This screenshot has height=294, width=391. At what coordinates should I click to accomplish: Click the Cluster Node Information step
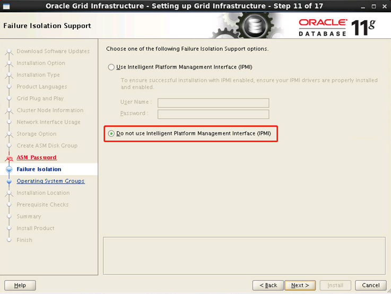tap(50, 110)
